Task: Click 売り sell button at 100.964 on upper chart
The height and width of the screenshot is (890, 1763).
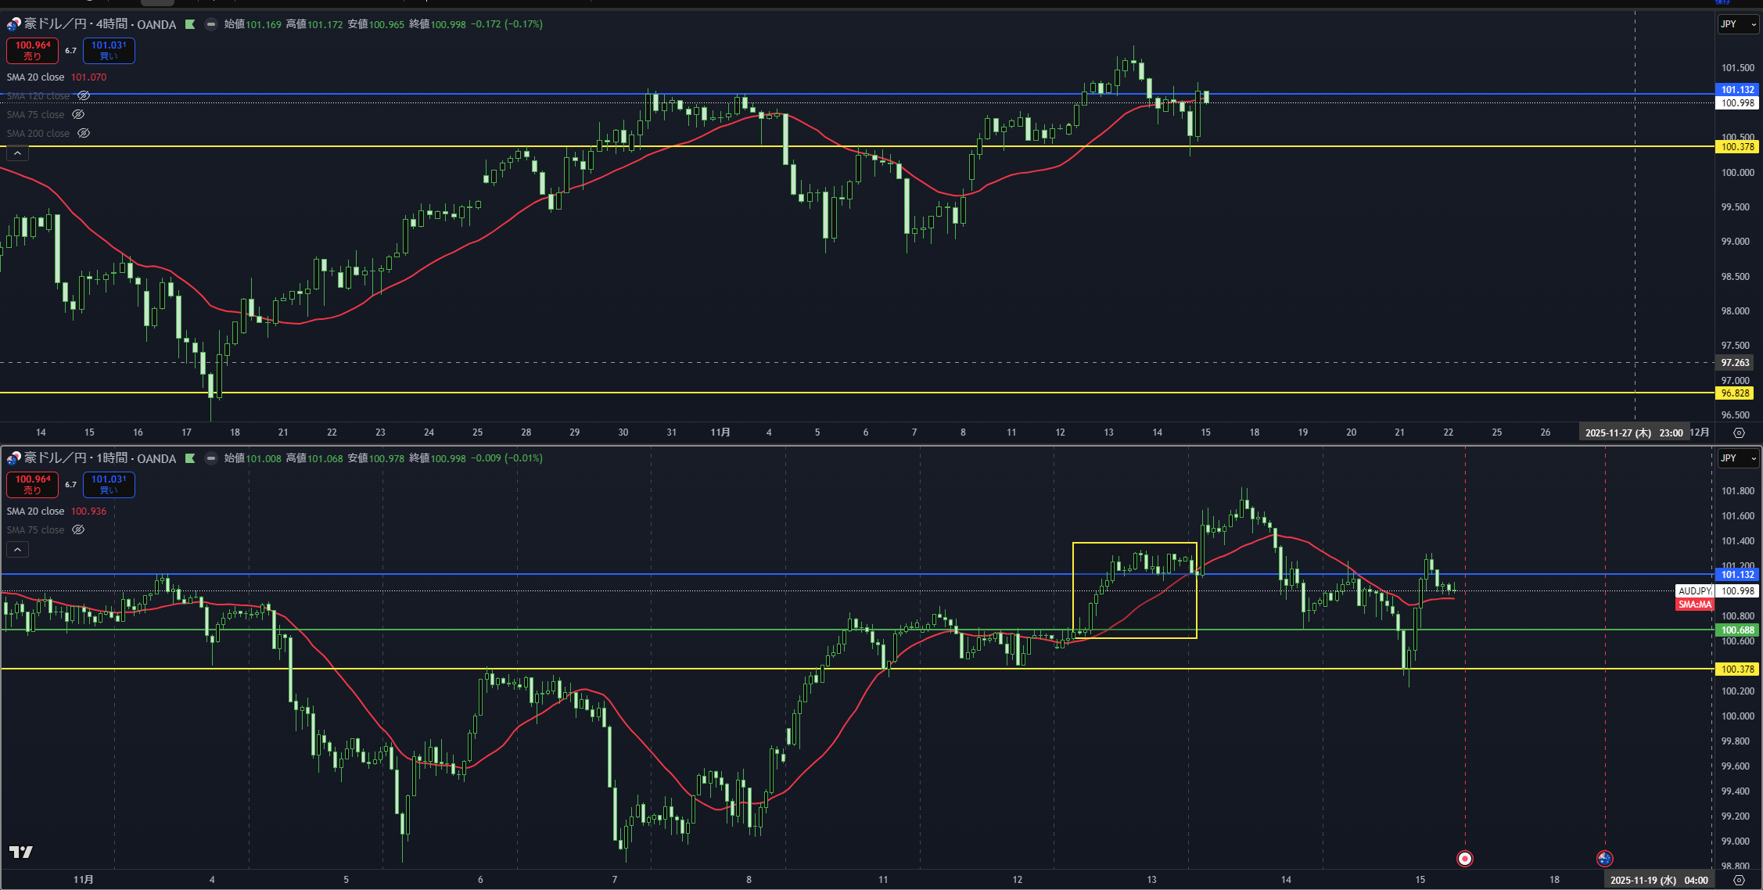Action: click(x=32, y=50)
